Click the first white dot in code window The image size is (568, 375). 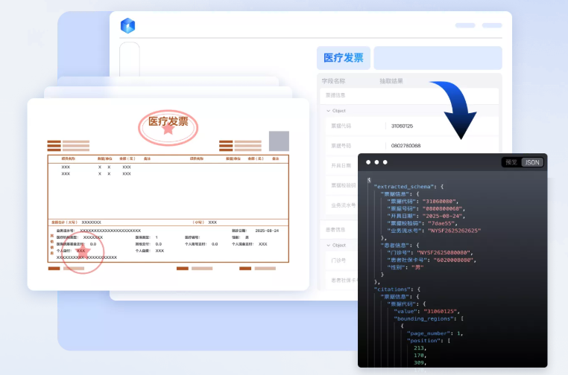(x=367, y=162)
